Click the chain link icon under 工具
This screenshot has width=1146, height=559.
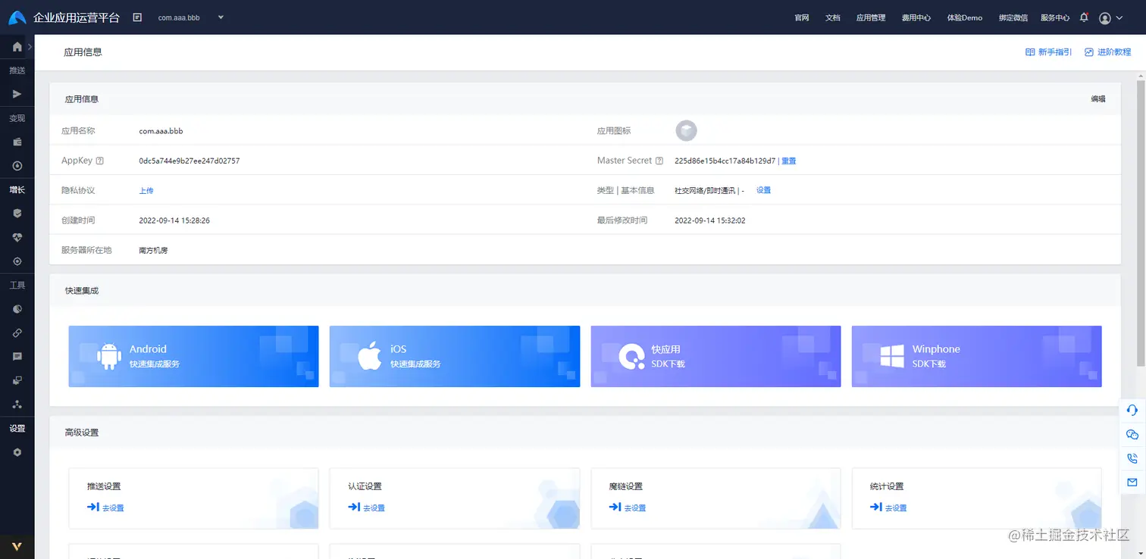[17, 333]
